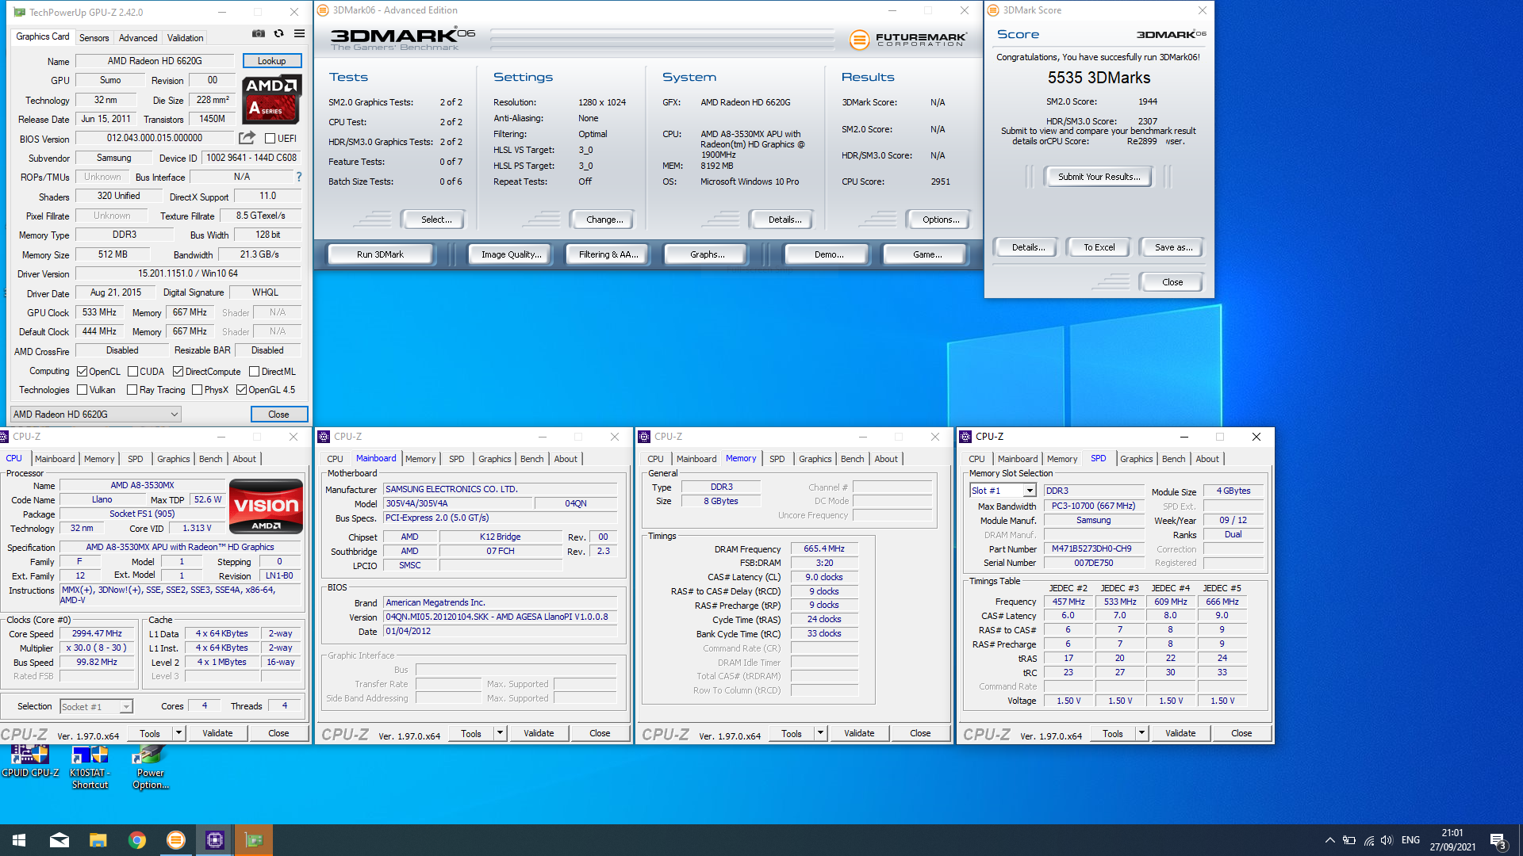Toggle the OpenGL 4.5 checkbox
1523x856 pixels.
(x=241, y=390)
